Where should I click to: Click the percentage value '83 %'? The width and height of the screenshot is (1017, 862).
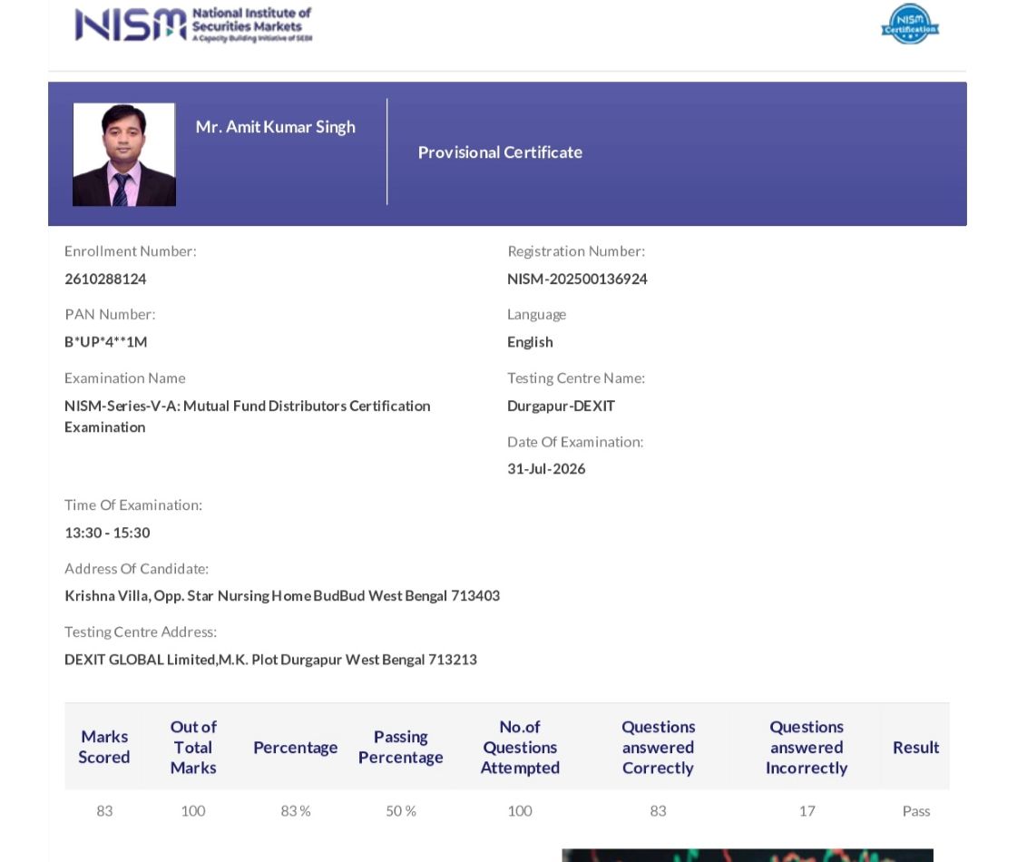[296, 811]
